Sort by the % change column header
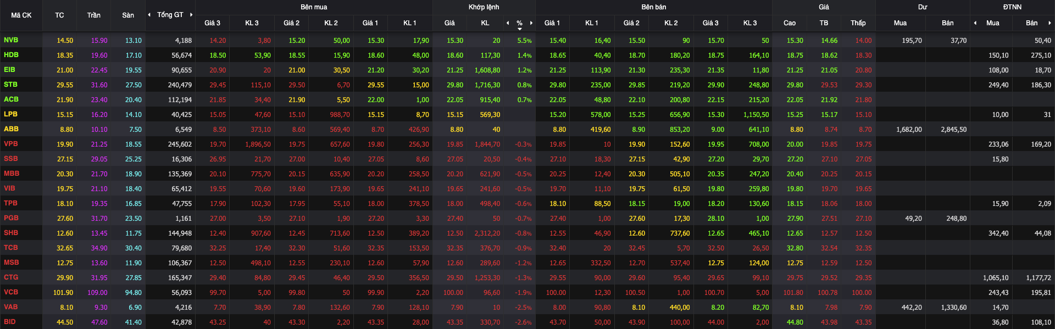1055x329 pixels. tap(520, 23)
